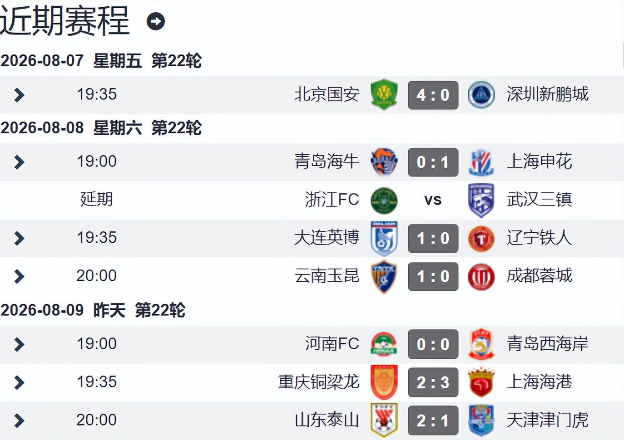Click the 大连英博 team crest
The width and height of the screenshot is (624, 440).
[x=384, y=239]
